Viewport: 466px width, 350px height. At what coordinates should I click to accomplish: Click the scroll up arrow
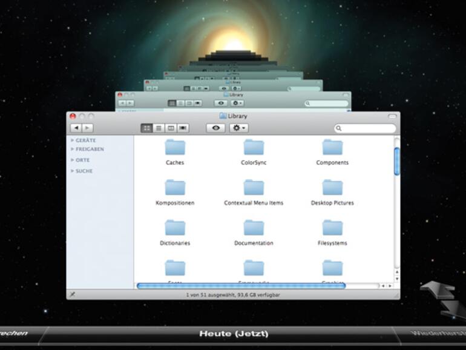coord(397,272)
